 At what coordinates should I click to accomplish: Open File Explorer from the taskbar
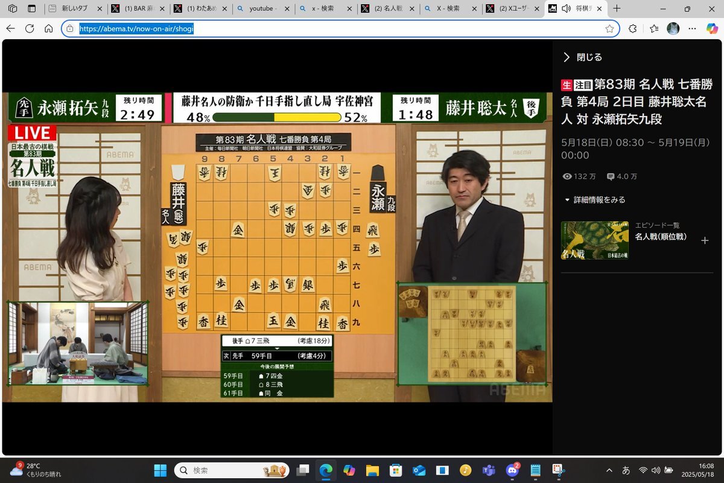tap(372, 470)
